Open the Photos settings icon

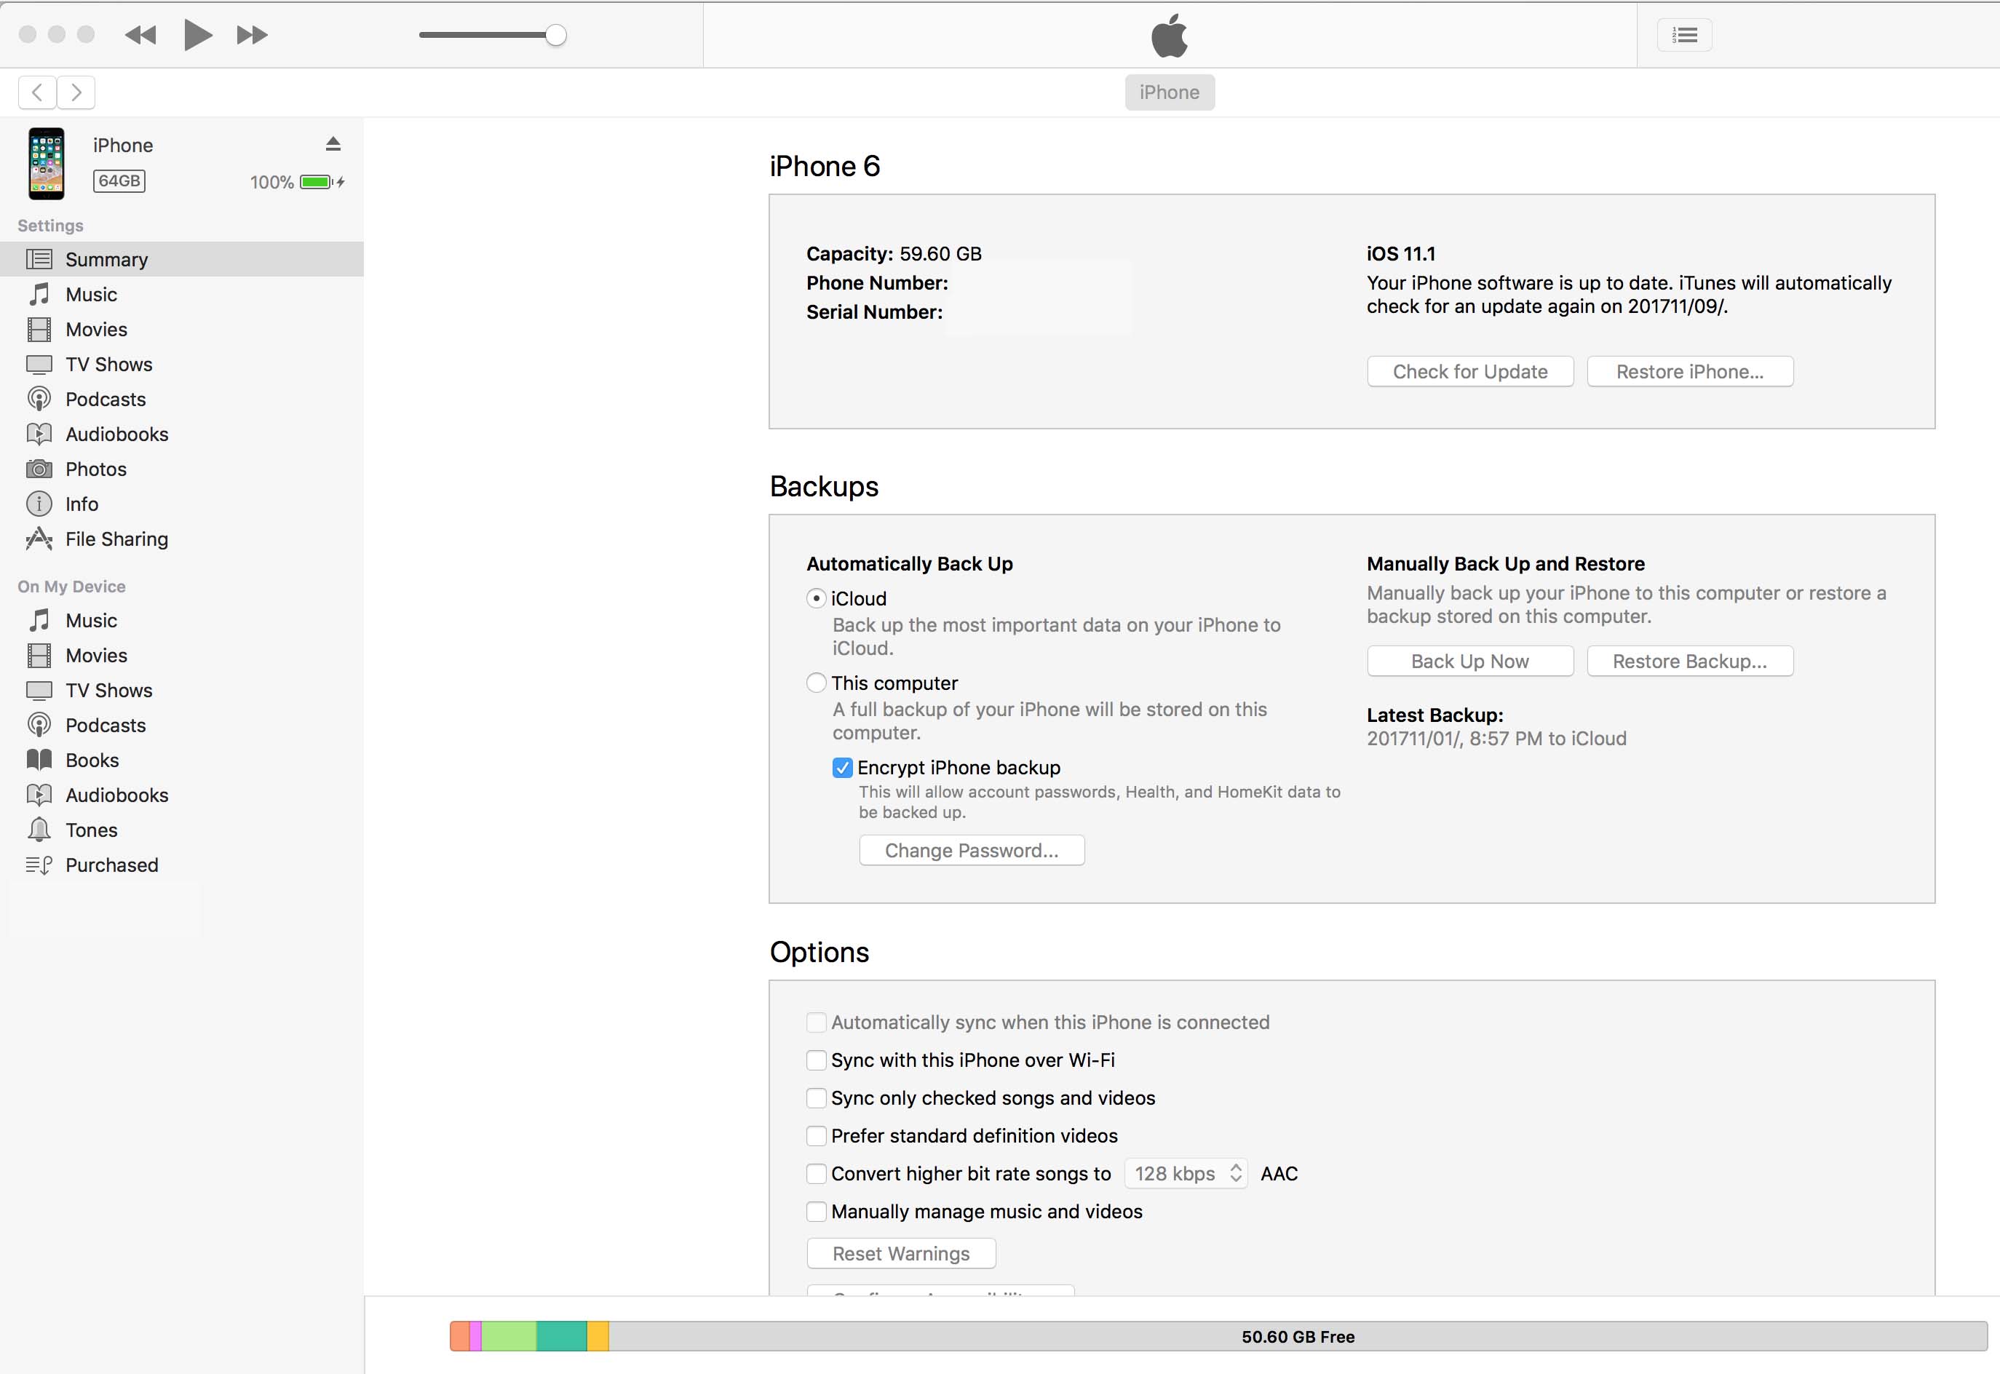point(39,469)
